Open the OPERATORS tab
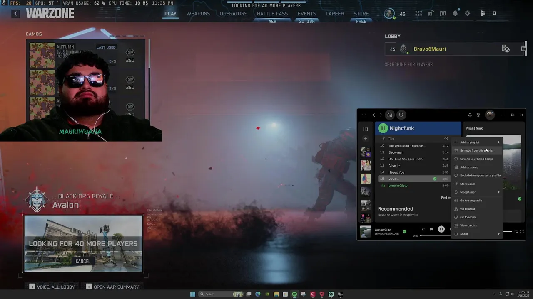 click(x=234, y=14)
